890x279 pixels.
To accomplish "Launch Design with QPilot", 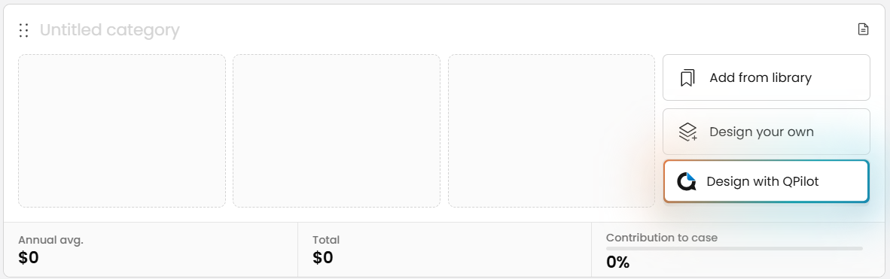I will click(x=767, y=181).
